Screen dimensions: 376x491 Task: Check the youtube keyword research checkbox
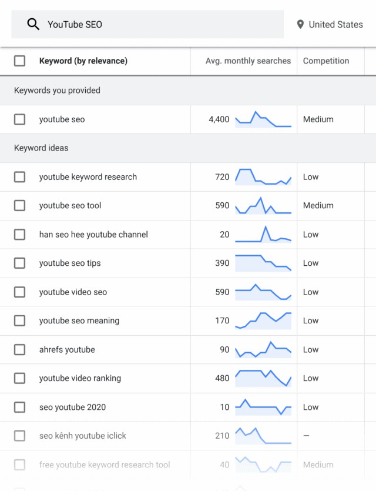[x=20, y=177]
